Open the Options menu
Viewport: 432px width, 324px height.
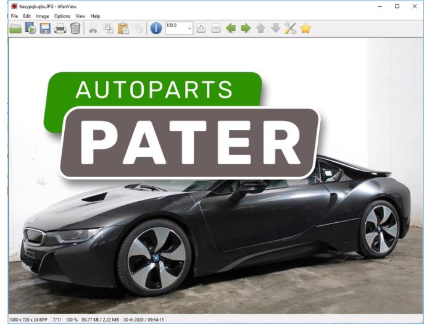pyautogui.click(x=62, y=16)
